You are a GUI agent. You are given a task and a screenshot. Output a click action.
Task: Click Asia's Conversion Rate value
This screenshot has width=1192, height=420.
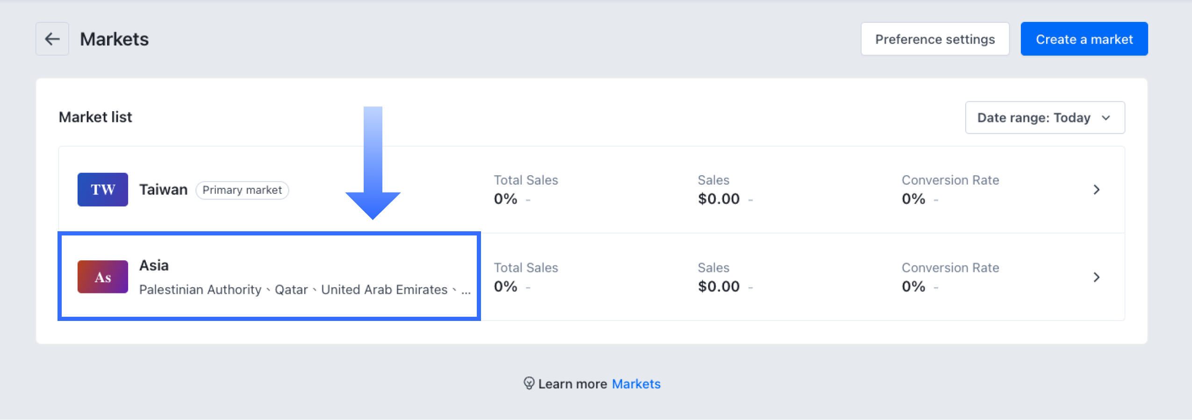[913, 286]
